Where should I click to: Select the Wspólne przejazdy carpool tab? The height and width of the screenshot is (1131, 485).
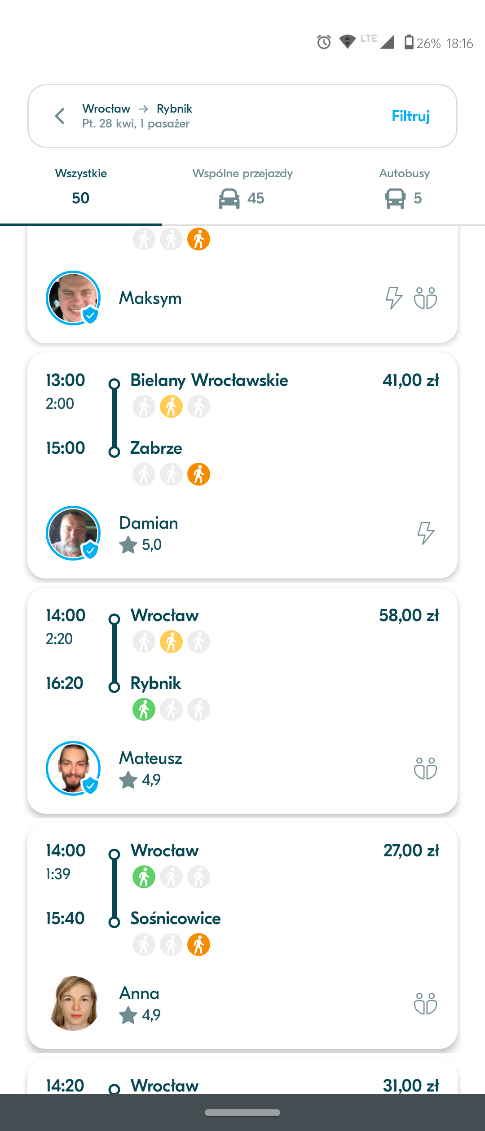pyautogui.click(x=242, y=187)
